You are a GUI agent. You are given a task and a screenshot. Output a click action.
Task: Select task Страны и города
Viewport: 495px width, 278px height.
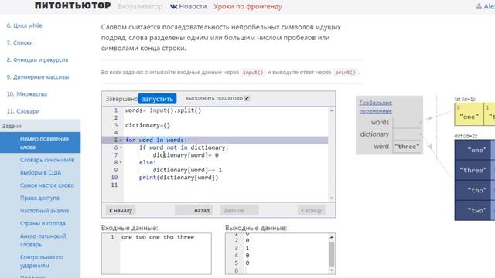pyautogui.click(x=43, y=223)
